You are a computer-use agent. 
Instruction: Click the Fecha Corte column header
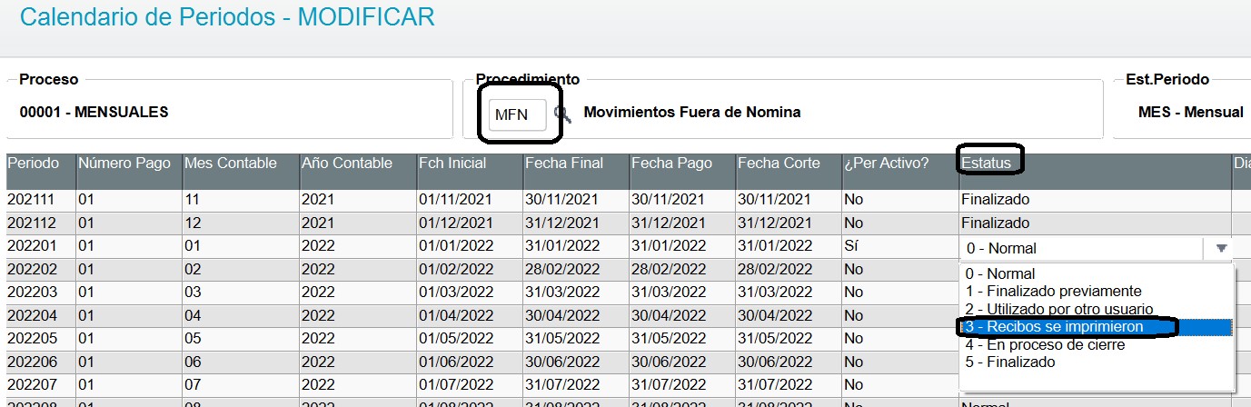789,172
